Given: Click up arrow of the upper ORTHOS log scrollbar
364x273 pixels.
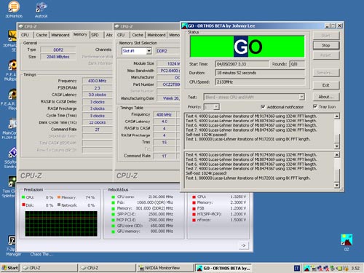Looking at the screenshot, I should 337,116.
